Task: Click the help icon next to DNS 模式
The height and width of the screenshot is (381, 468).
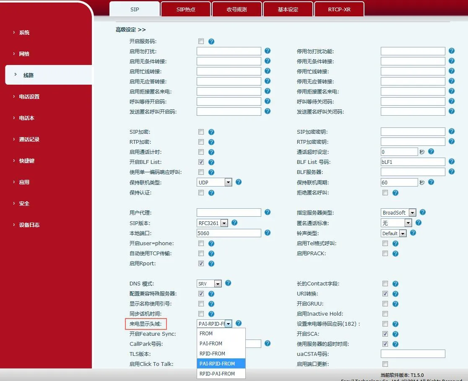Action: point(228,283)
